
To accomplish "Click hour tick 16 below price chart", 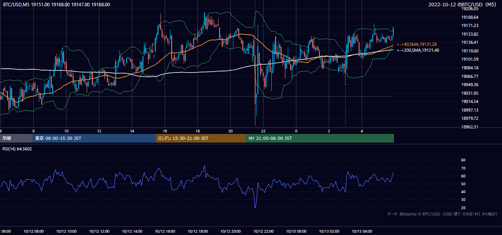I will coord(165,131).
